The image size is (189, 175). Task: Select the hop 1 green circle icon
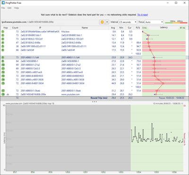click(3, 32)
